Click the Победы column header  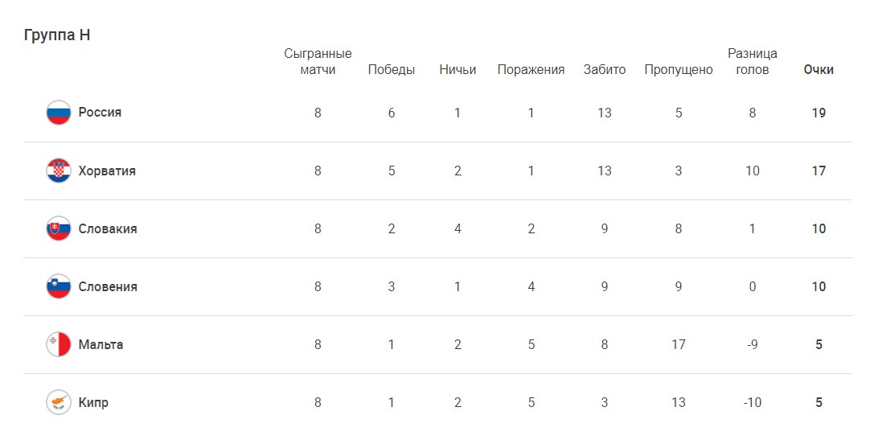[x=392, y=70]
